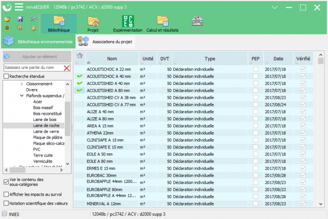Select Bois massif subcategory
Image resolution: width=328 pixels, height=219 pixels.
[43, 107]
